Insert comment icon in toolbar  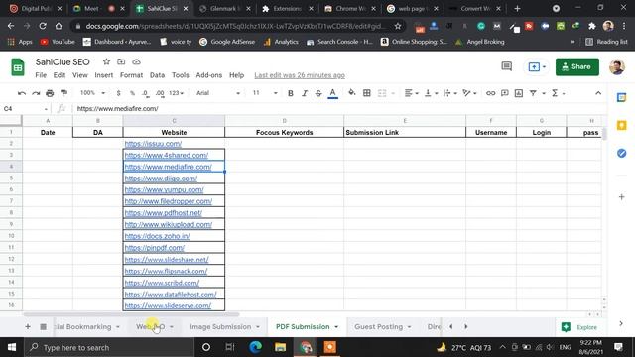coord(505,93)
